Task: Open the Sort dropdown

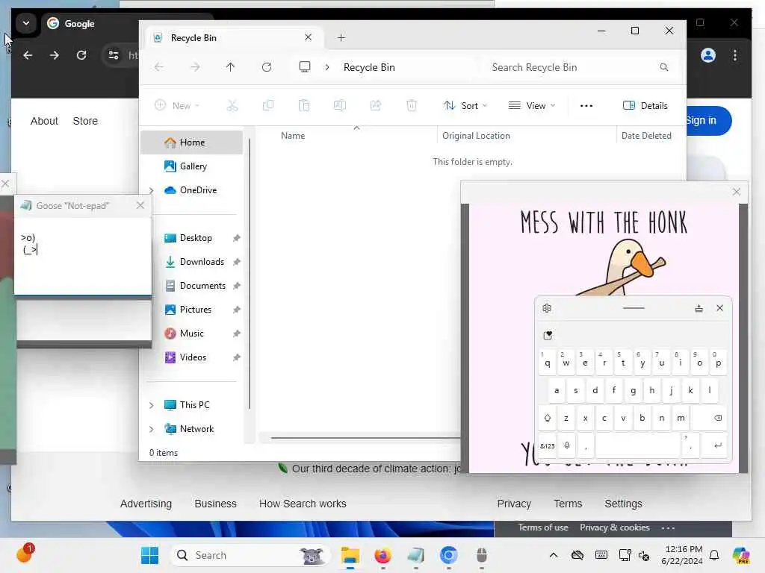Action: [465, 105]
